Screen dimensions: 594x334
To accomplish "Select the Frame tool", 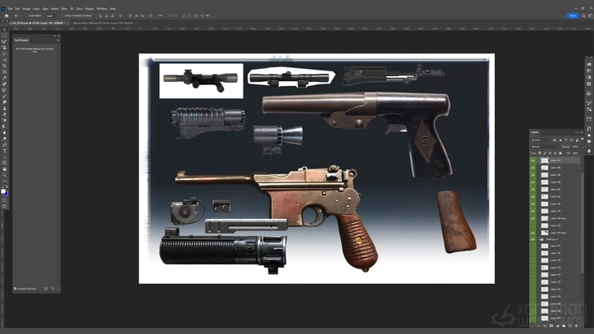I will tap(5, 72).
